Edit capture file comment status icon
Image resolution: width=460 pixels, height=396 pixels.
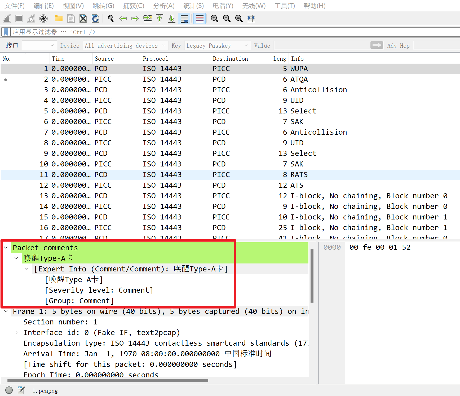pyautogui.click(x=21, y=390)
